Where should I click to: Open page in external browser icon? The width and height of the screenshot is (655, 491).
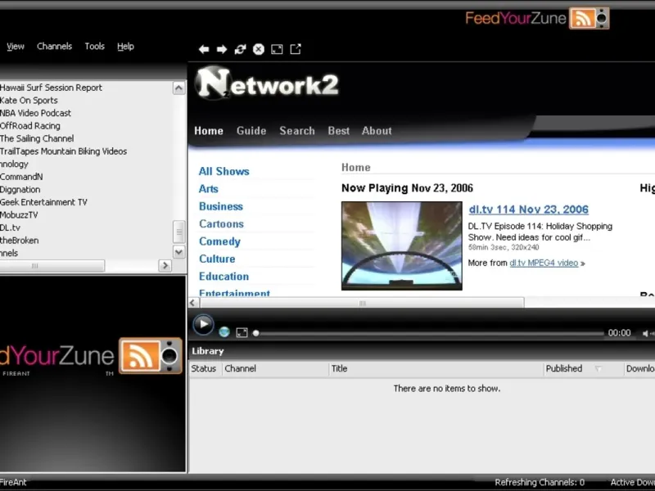296,49
